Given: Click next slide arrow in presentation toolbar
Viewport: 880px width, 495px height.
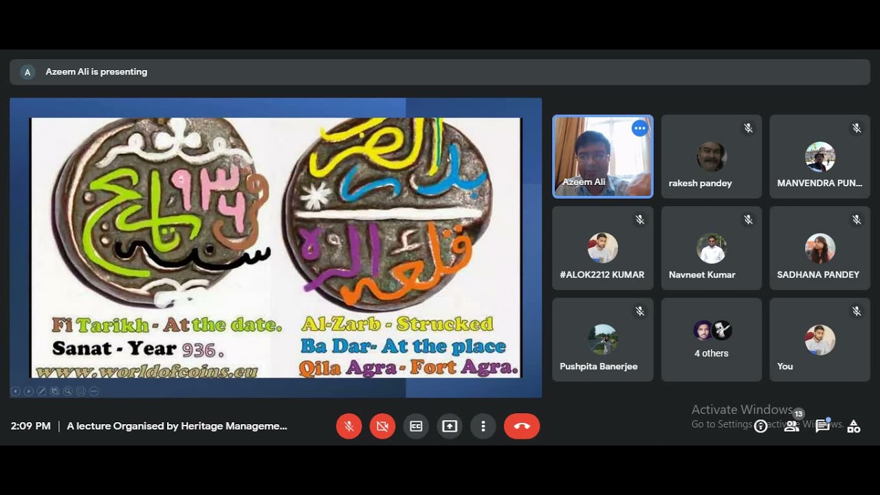Looking at the screenshot, I should (x=29, y=391).
